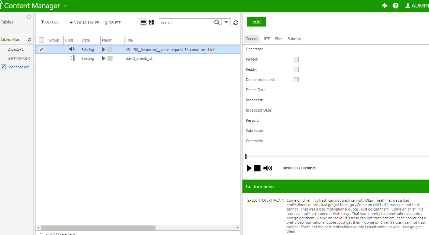The image size is (429, 235).
Task: Enable the Delete protected checkbox
Action: [x=296, y=80]
